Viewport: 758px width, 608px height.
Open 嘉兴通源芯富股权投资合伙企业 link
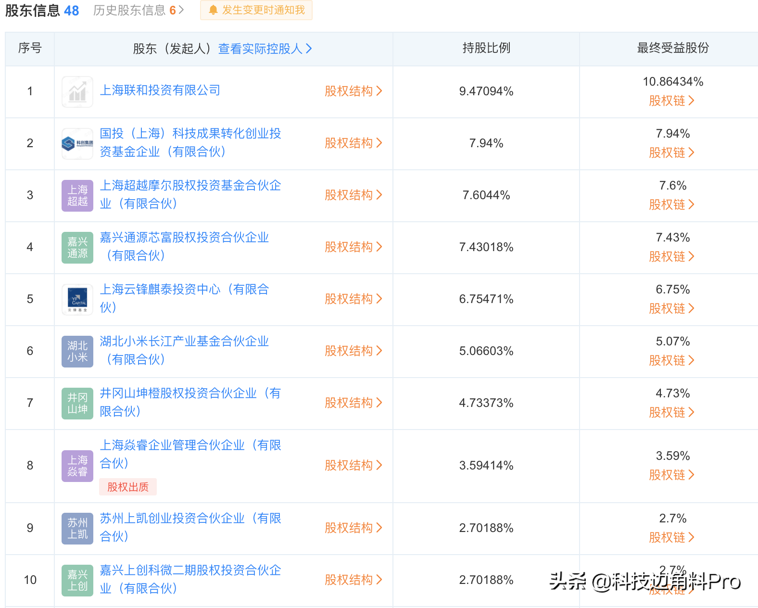184,246
